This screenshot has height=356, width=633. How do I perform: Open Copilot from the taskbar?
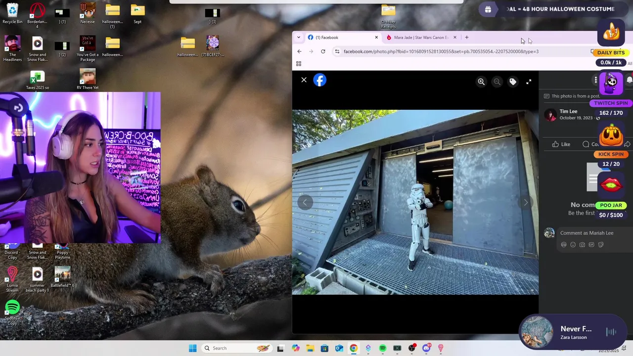click(295, 348)
